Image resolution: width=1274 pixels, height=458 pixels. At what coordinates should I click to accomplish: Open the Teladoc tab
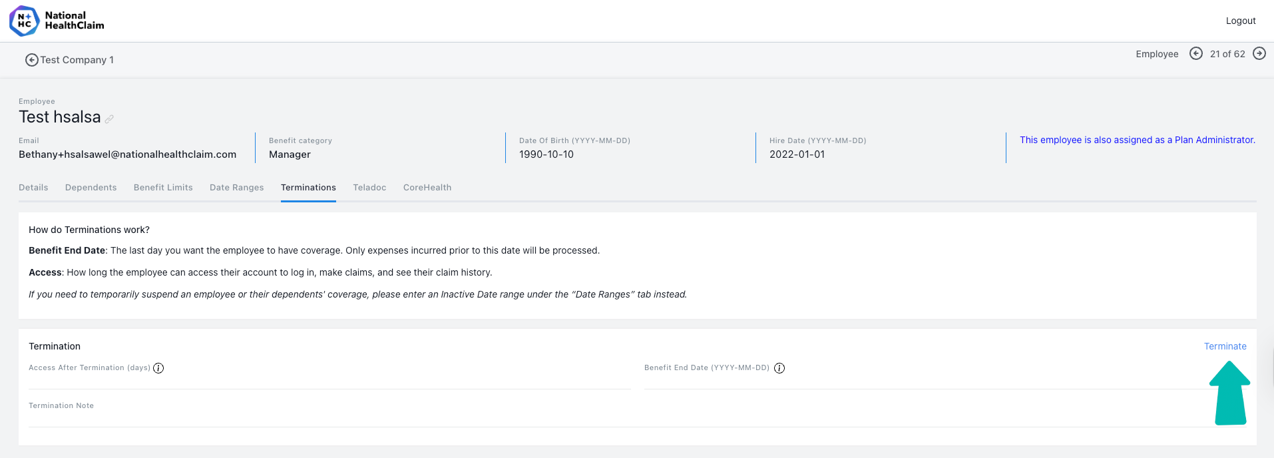[x=369, y=188]
